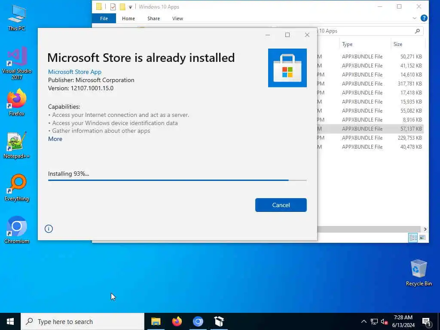Select the file sized 8,916 KB
The width and height of the screenshot is (440, 330).
point(370,119)
